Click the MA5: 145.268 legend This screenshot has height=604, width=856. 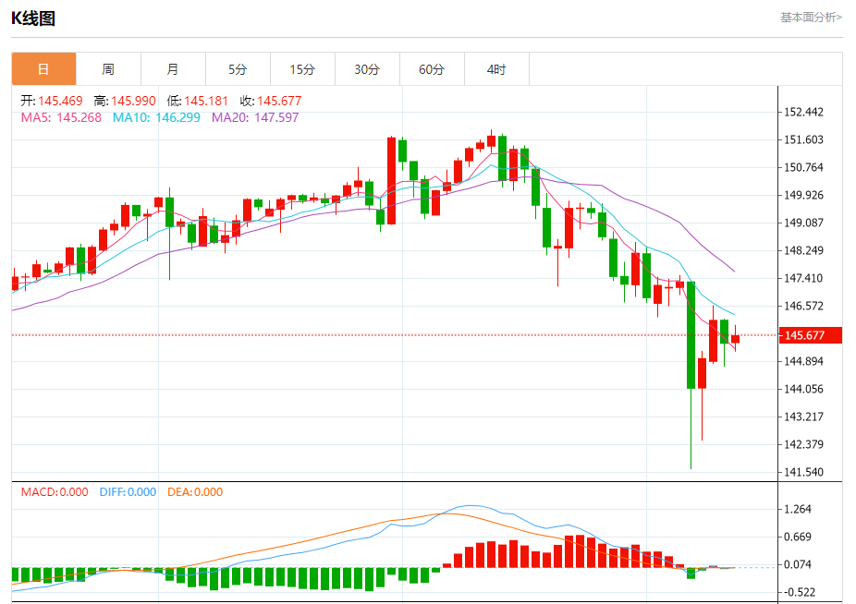(61, 117)
